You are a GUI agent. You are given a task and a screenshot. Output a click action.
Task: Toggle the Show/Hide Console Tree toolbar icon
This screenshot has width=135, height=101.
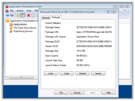[22, 15]
